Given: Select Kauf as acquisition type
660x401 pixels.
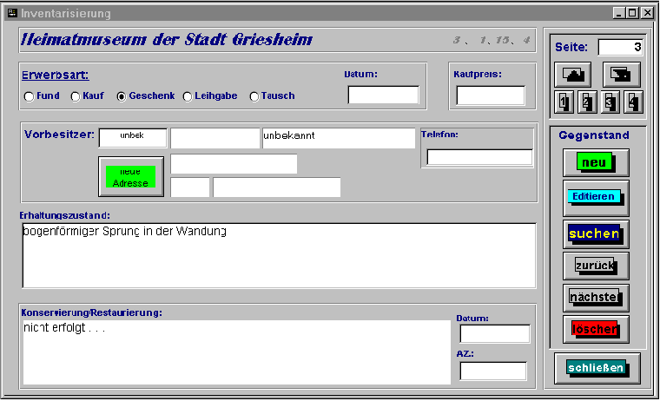Looking at the screenshot, I should (x=76, y=96).
